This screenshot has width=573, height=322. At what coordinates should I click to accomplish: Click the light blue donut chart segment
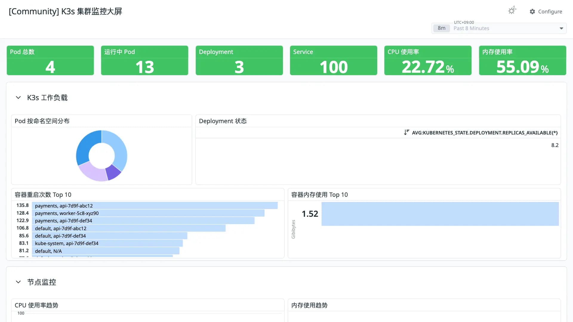tap(119, 148)
